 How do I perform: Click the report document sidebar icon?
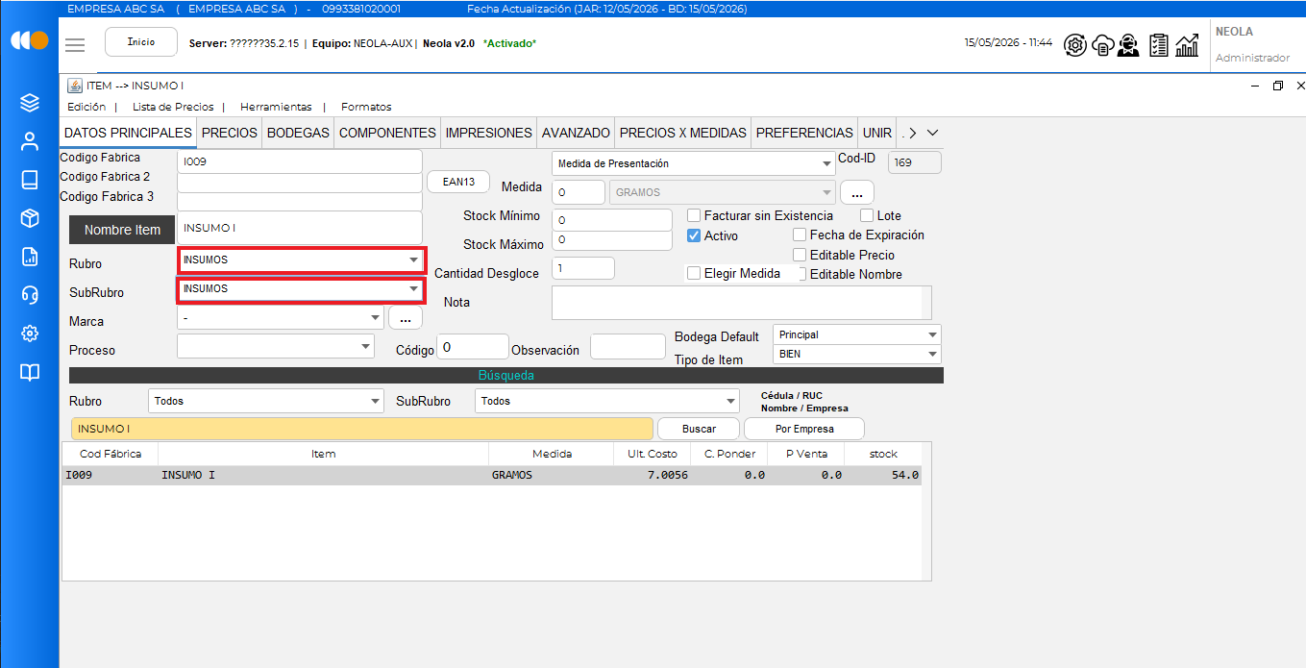[30, 257]
